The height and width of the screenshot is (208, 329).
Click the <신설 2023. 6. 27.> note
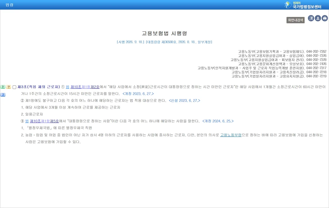[185, 100]
